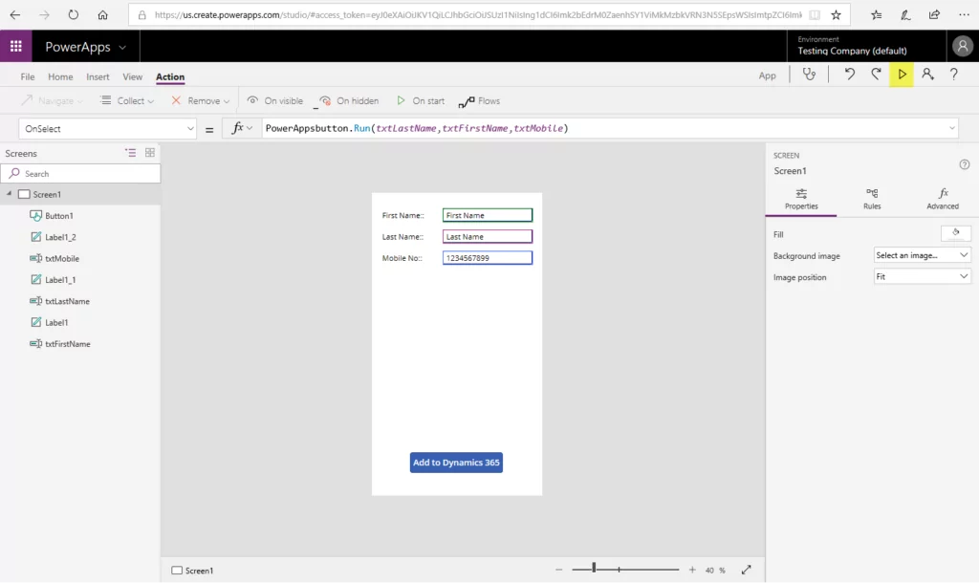Switch to the Properties tab
Image resolution: width=979 pixels, height=583 pixels.
(x=801, y=199)
